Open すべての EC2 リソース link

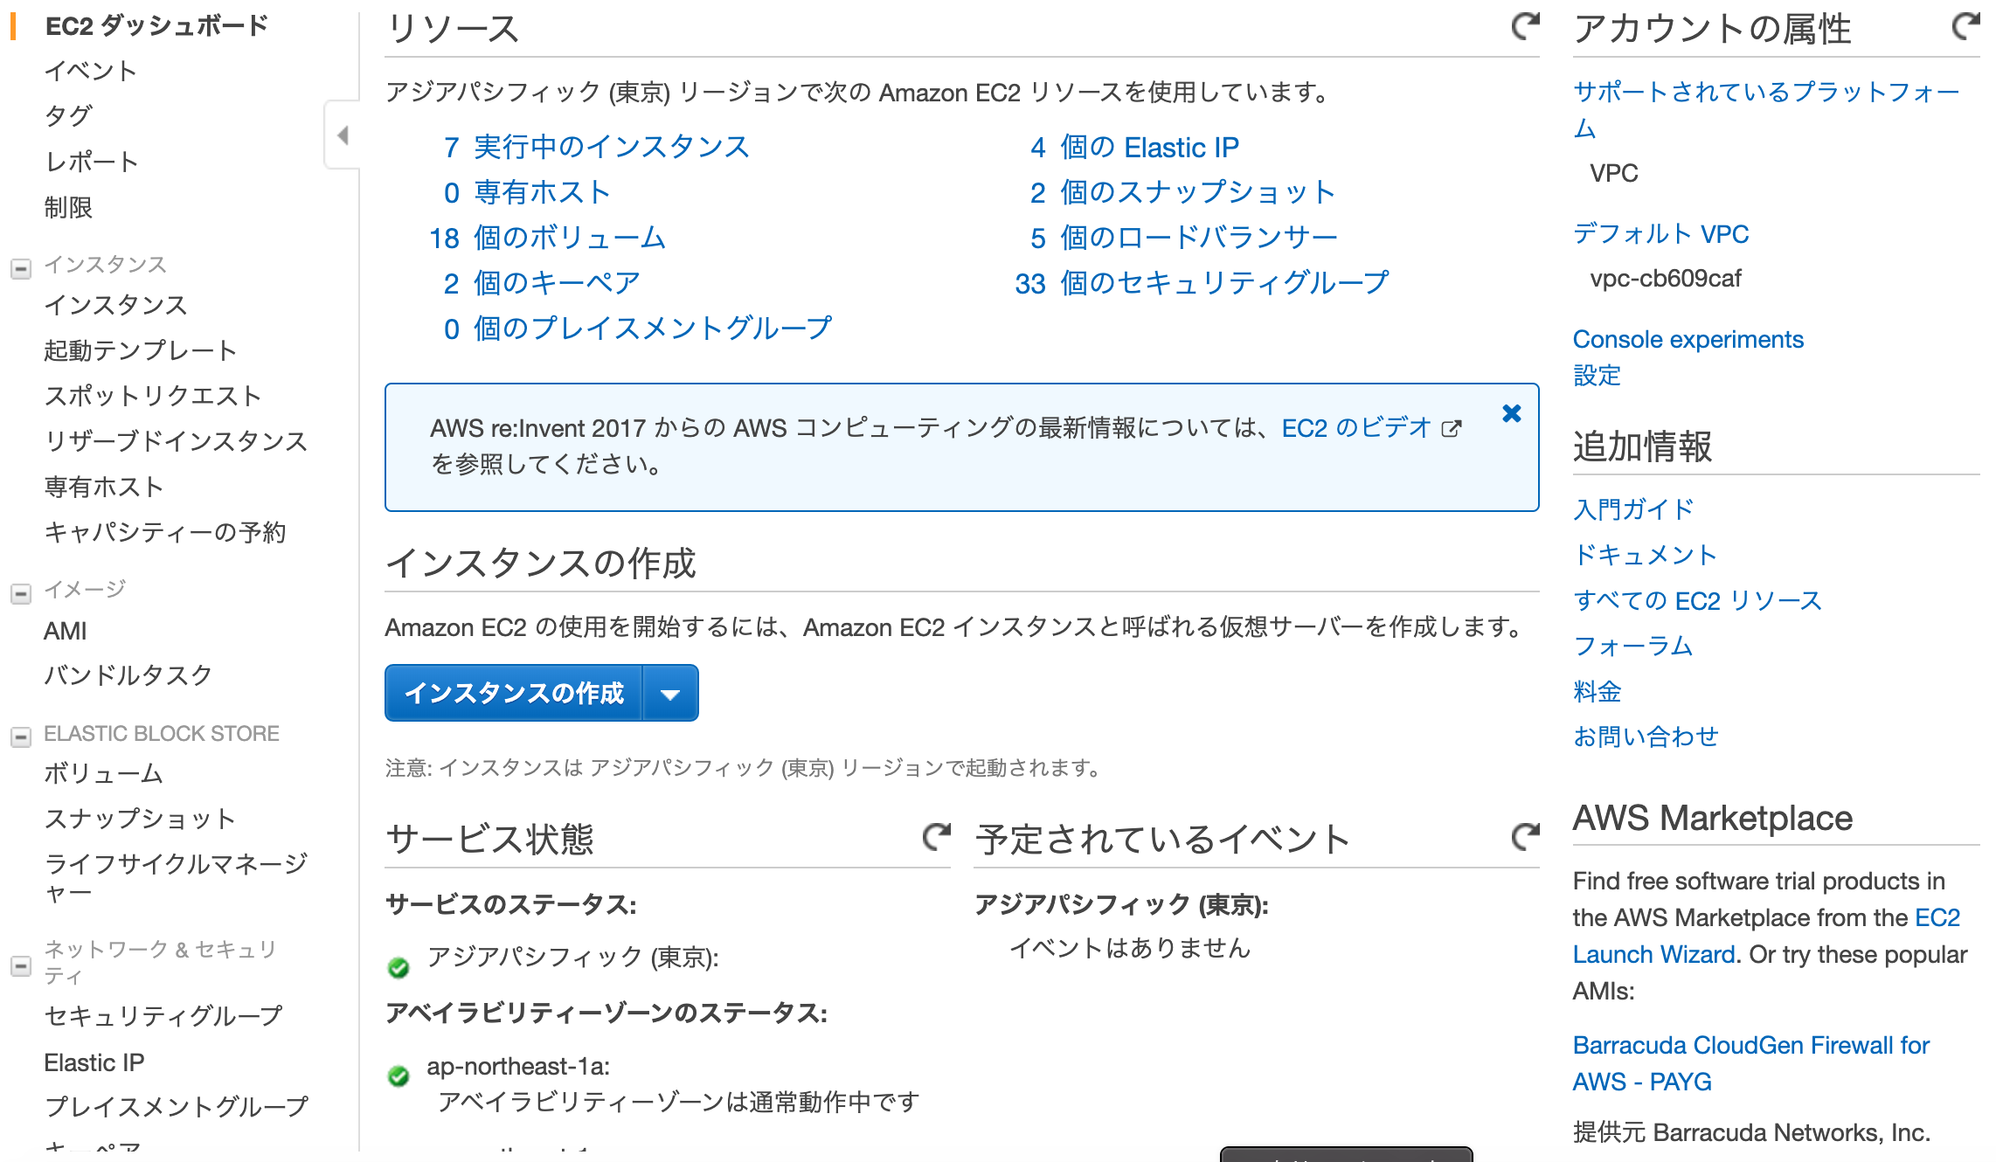[x=1698, y=600]
